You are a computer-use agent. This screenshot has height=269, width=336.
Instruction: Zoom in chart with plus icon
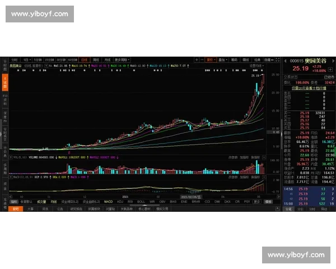pyautogui.click(x=197, y=60)
